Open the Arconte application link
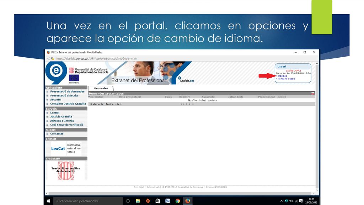364x205 pixels. [55, 100]
